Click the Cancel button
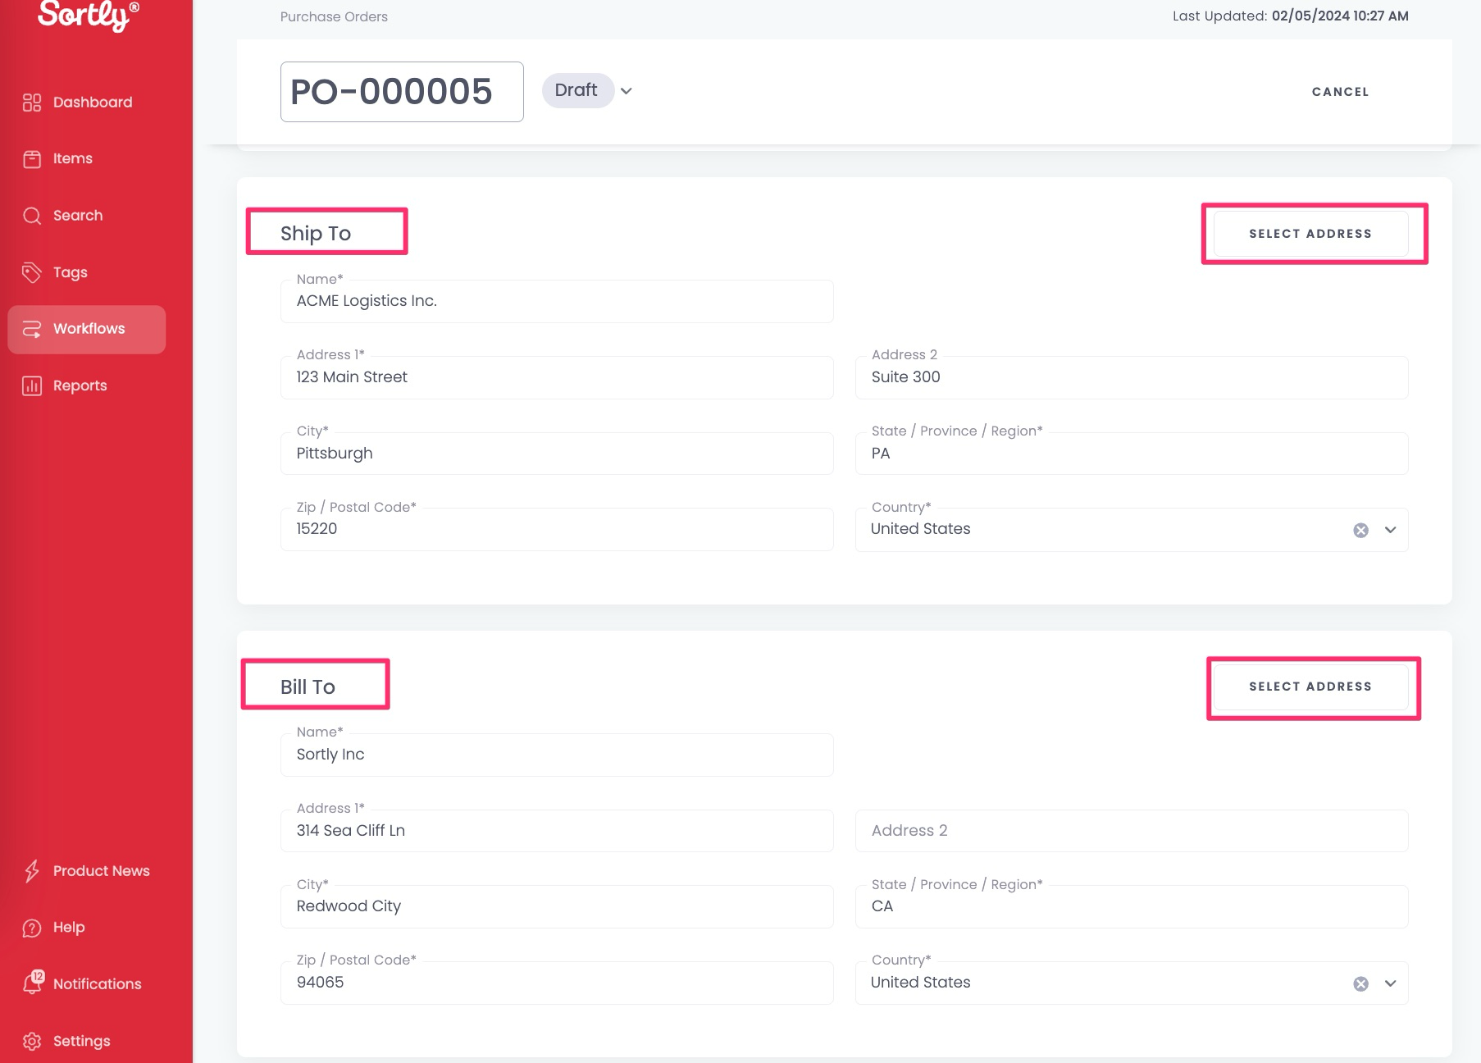The height and width of the screenshot is (1063, 1481). coord(1340,92)
